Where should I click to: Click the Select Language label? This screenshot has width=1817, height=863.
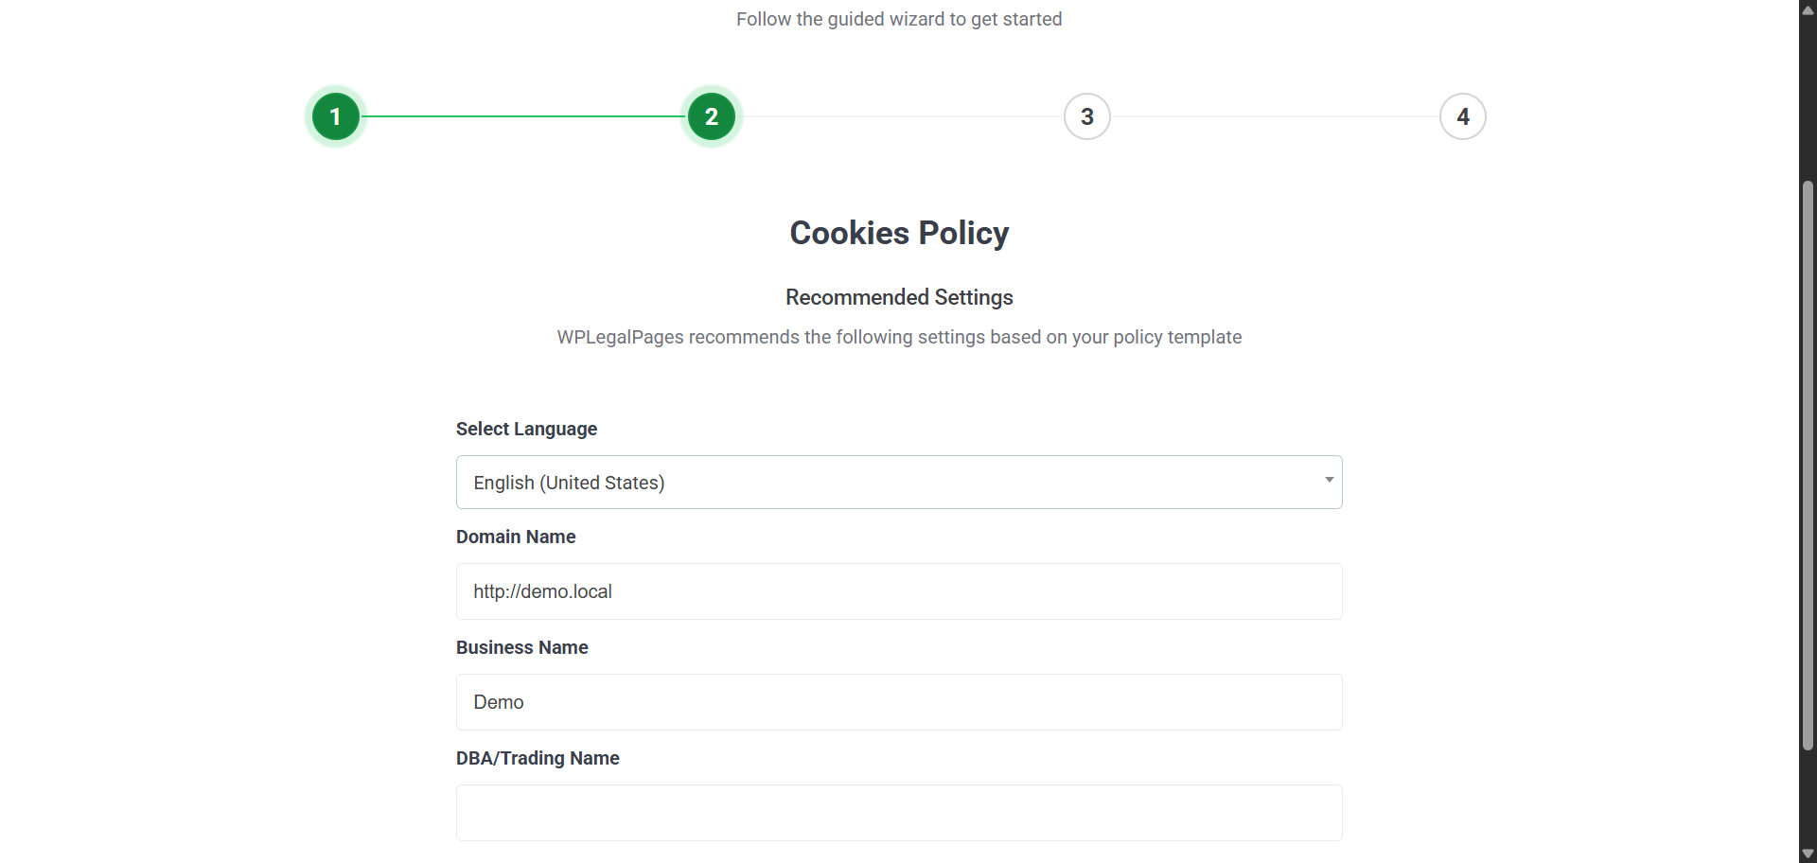pyautogui.click(x=526, y=429)
